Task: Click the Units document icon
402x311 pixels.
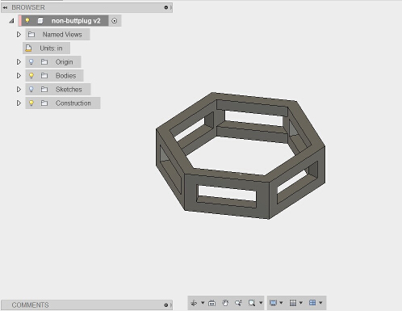Action: [28, 48]
